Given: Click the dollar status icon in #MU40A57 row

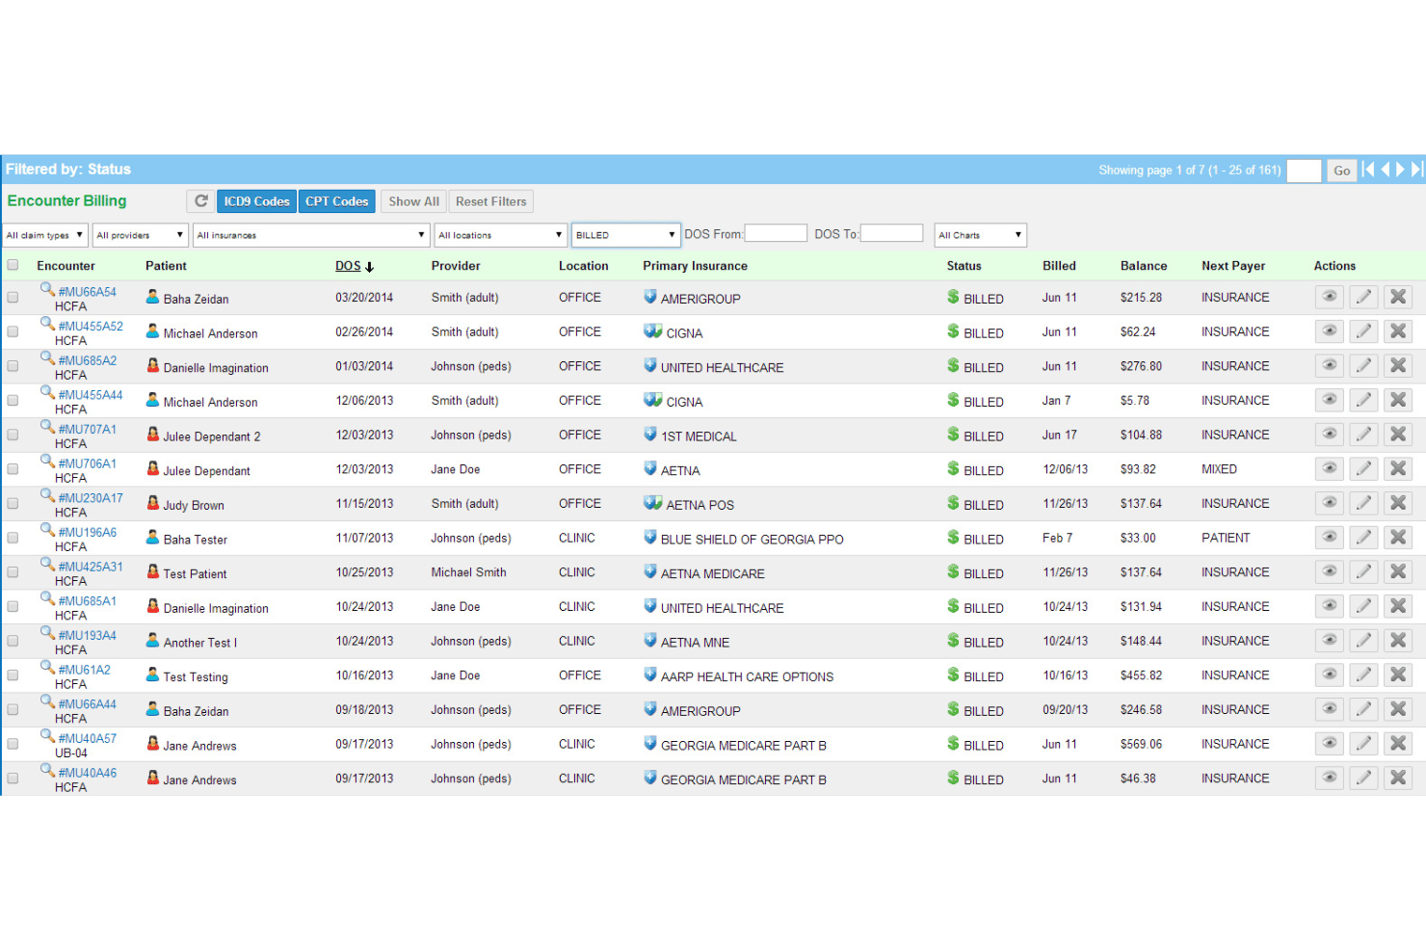Looking at the screenshot, I should click(x=953, y=743).
